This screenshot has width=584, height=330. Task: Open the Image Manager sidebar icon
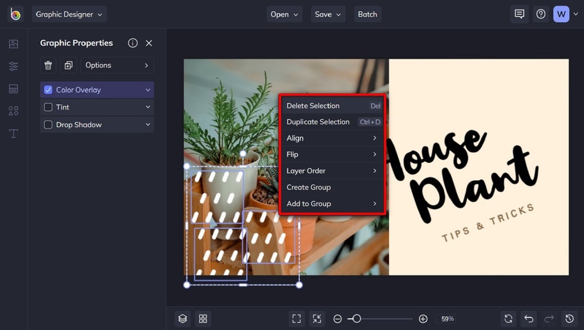coord(14,44)
